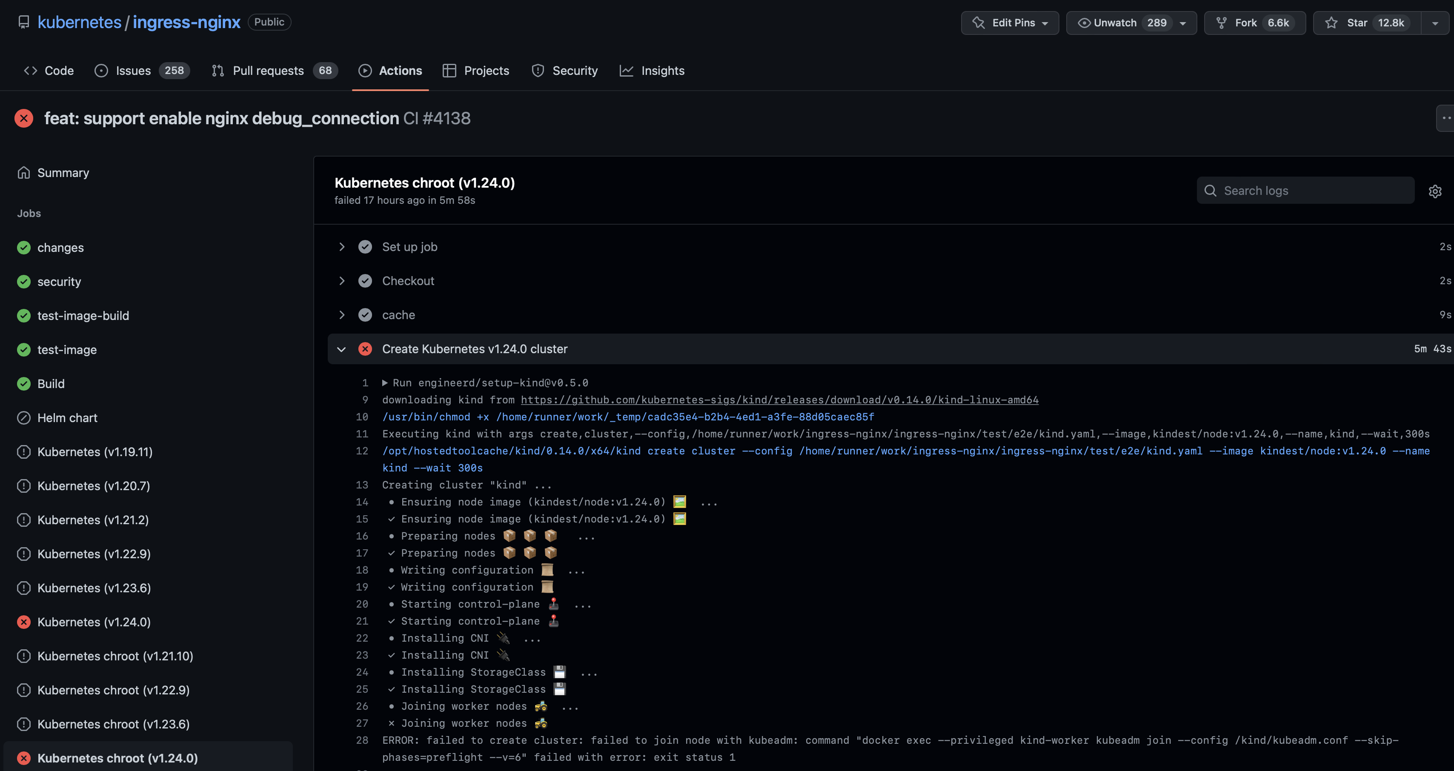Open the Projects tab
This screenshot has width=1454, height=771.
click(476, 71)
